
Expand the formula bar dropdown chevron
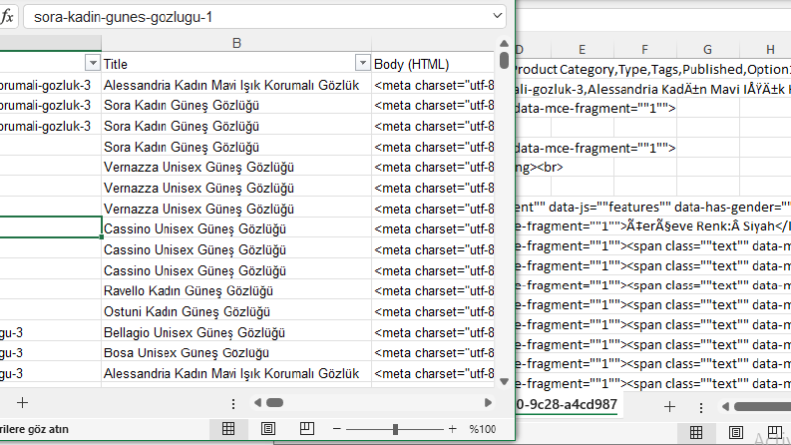[x=498, y=16]
